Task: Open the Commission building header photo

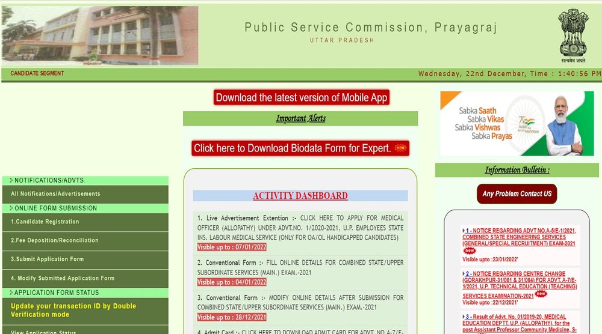Action: pyautogui.click(x=100, y=35)
